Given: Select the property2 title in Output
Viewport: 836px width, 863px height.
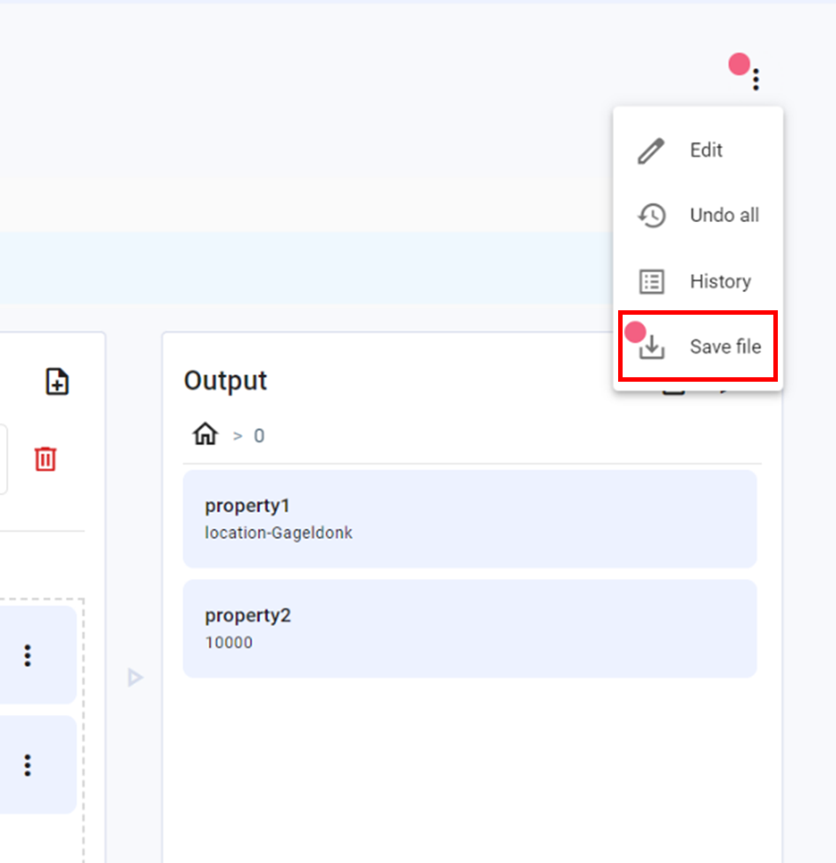Looking at the screenshot, I should 248,615.
